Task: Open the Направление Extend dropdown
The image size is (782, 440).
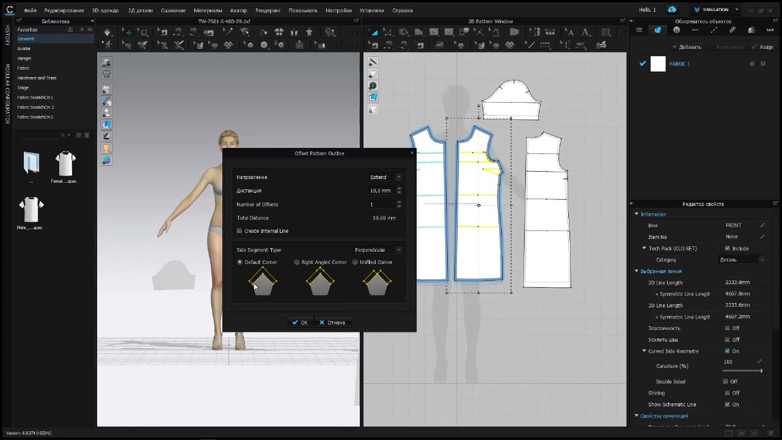Action: 386,177
